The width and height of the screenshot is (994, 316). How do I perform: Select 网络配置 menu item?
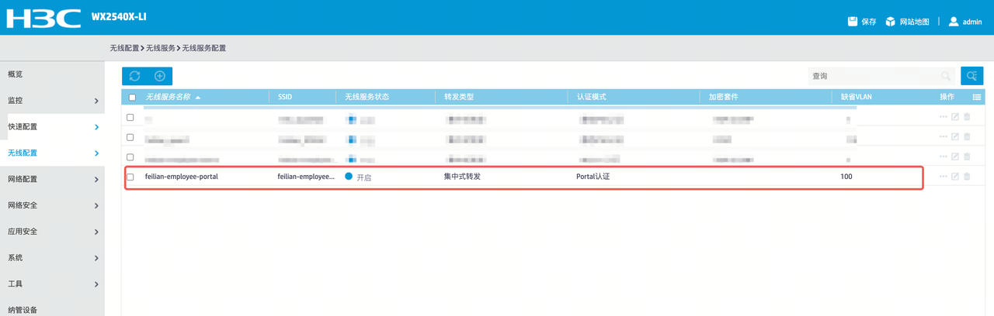point(52,180)
